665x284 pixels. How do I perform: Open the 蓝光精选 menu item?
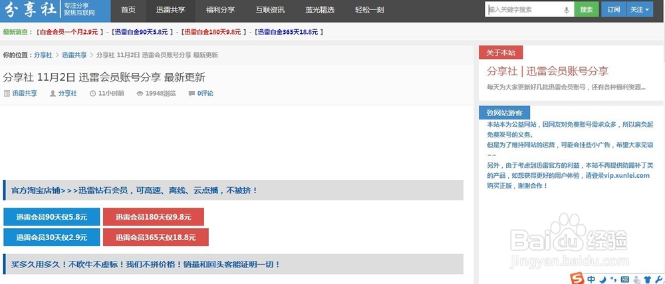(x=320, y=10)
